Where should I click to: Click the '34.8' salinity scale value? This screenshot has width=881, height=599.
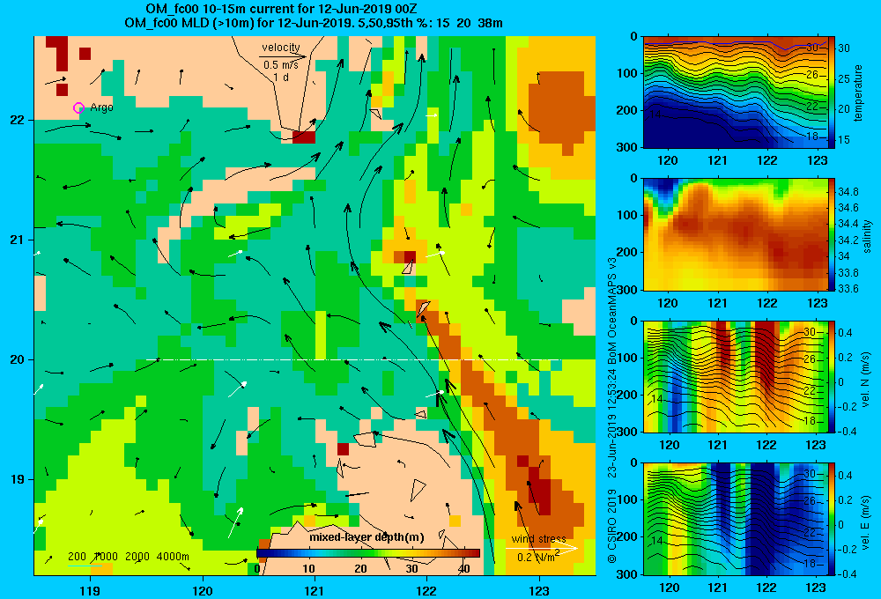click(848, 192)
